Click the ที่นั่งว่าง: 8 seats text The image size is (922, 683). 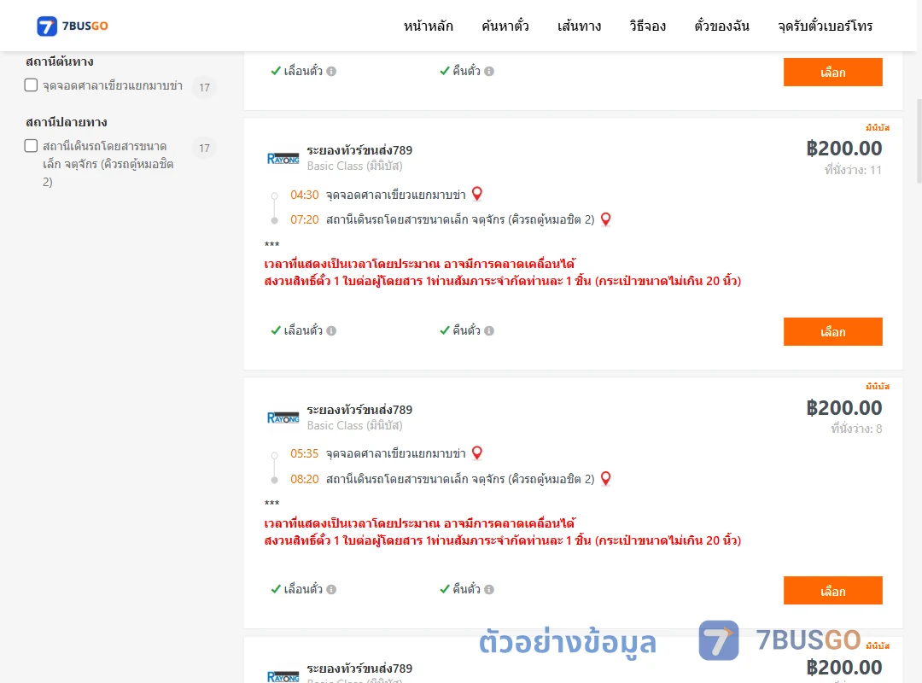(x=856, y=429)
